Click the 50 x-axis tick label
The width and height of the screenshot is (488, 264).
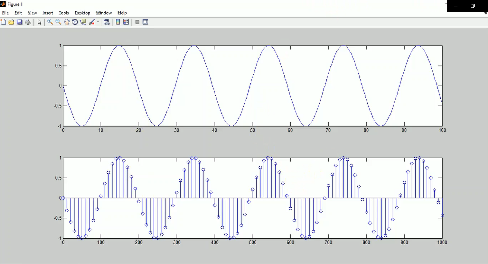pyautogui.click(x=253, y=130)
